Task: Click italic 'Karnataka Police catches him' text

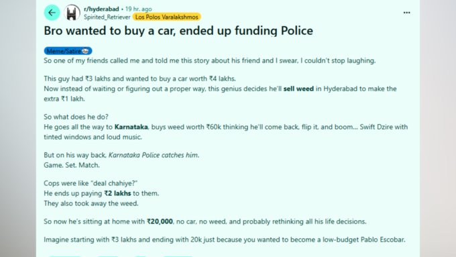Action: pos(154,155)
